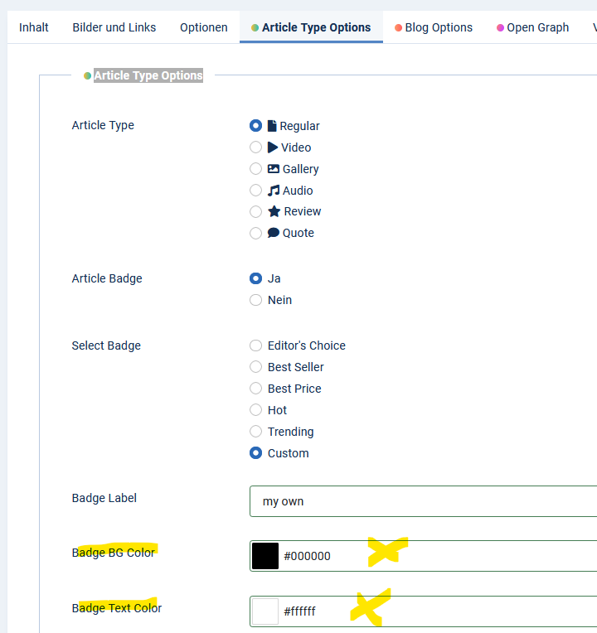Click the pink dot on Open Graph tab
This screenshot has height=633, width=597.
pos(500,28)
